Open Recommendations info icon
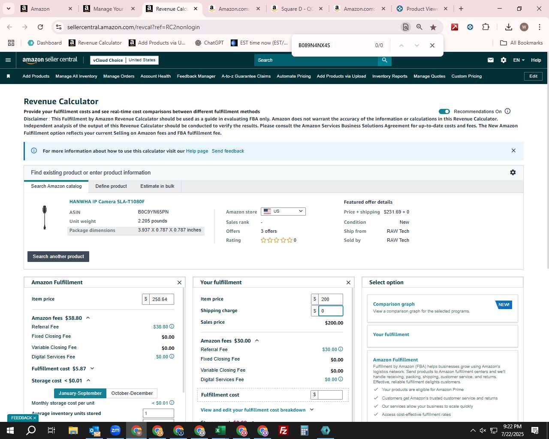549x439 pixels. click(x=508, y=111)
